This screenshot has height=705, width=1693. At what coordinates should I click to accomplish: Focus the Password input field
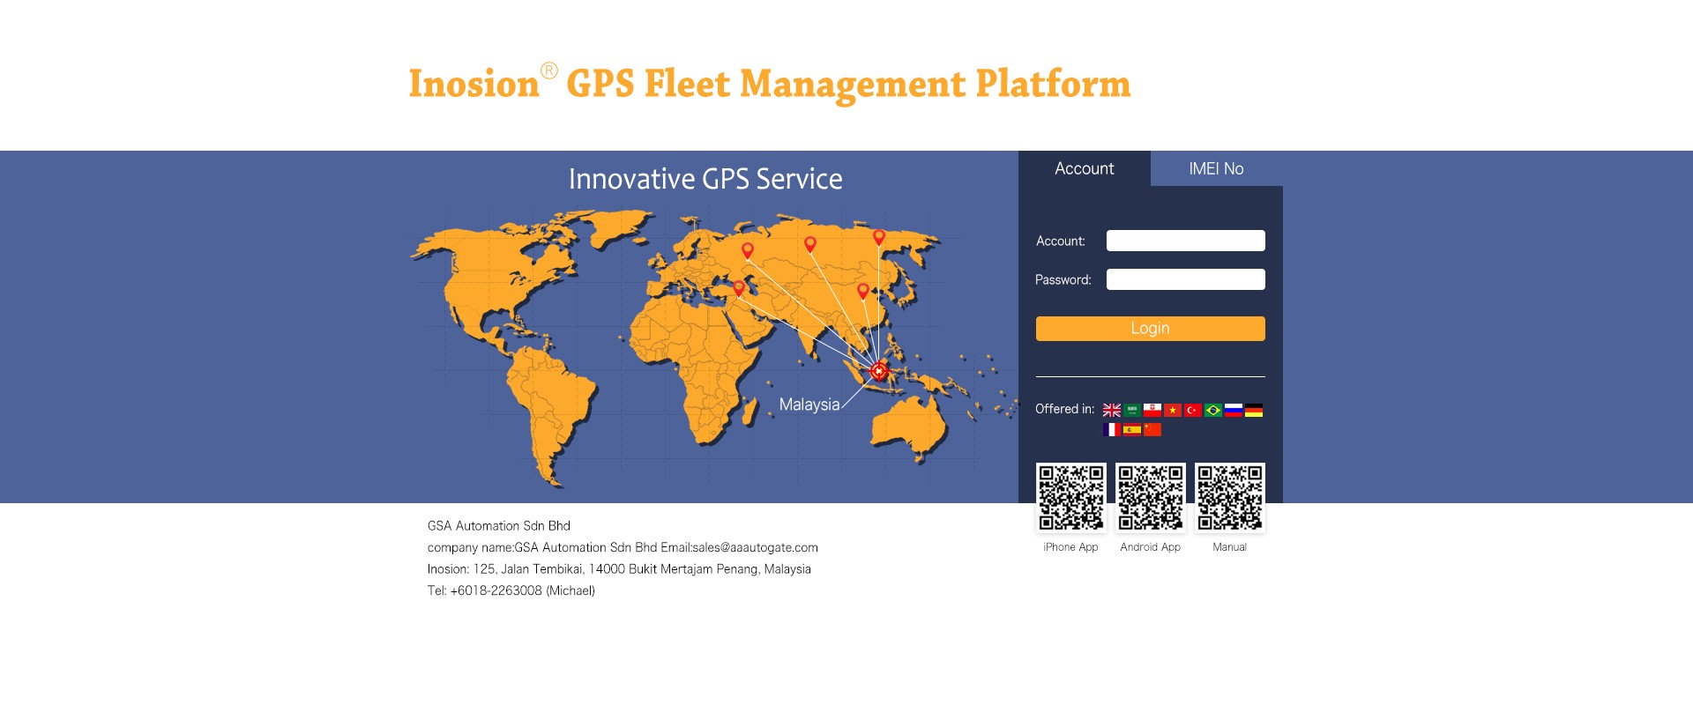pyautogui.click(x=1185, y=279)
